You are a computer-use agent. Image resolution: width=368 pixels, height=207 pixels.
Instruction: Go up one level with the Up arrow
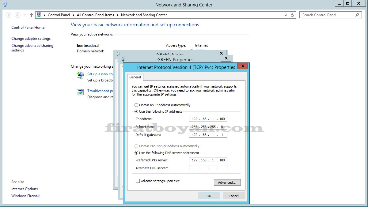point(32,15)
